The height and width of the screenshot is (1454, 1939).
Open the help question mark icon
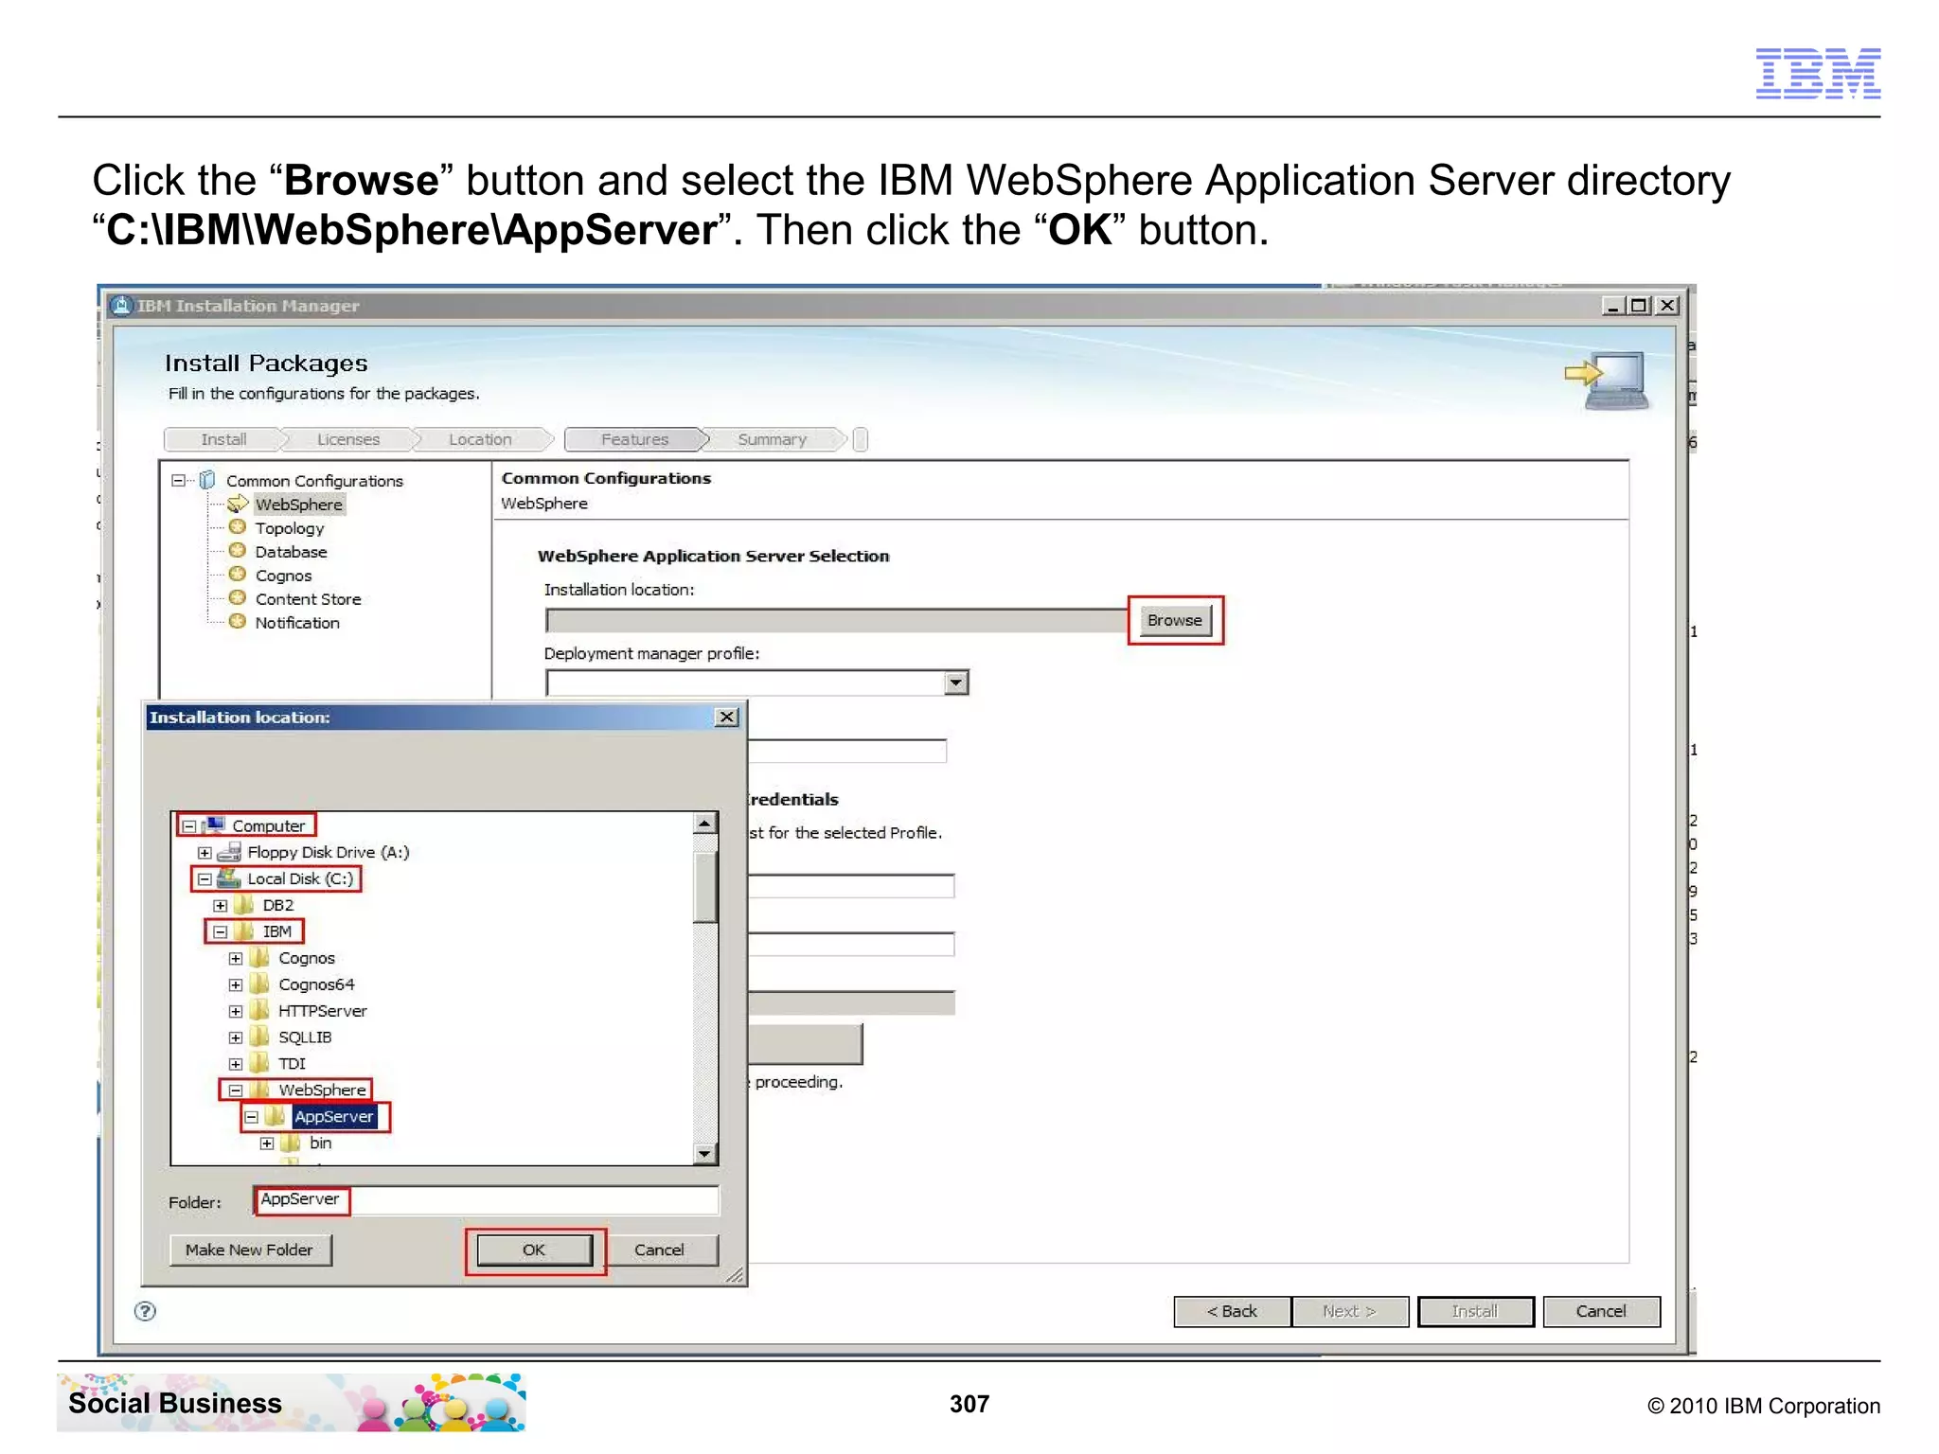click(145, 1311)
